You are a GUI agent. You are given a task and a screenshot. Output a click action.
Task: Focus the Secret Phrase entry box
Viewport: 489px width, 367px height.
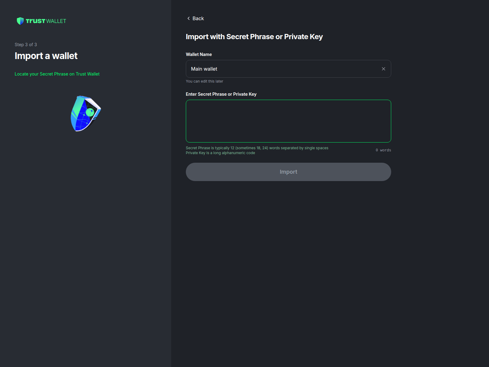pyautogui.click(x=288, y=121)
